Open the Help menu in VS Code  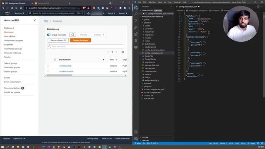pos(184,2)
